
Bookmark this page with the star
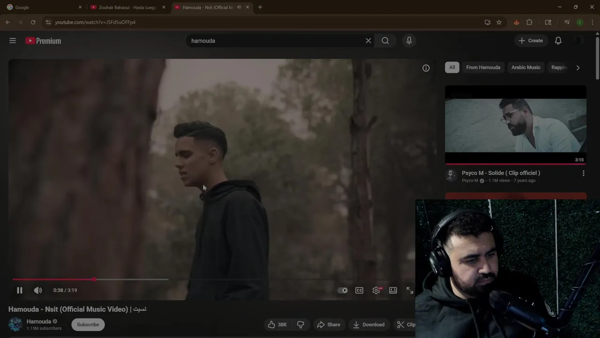coord(499,22)
